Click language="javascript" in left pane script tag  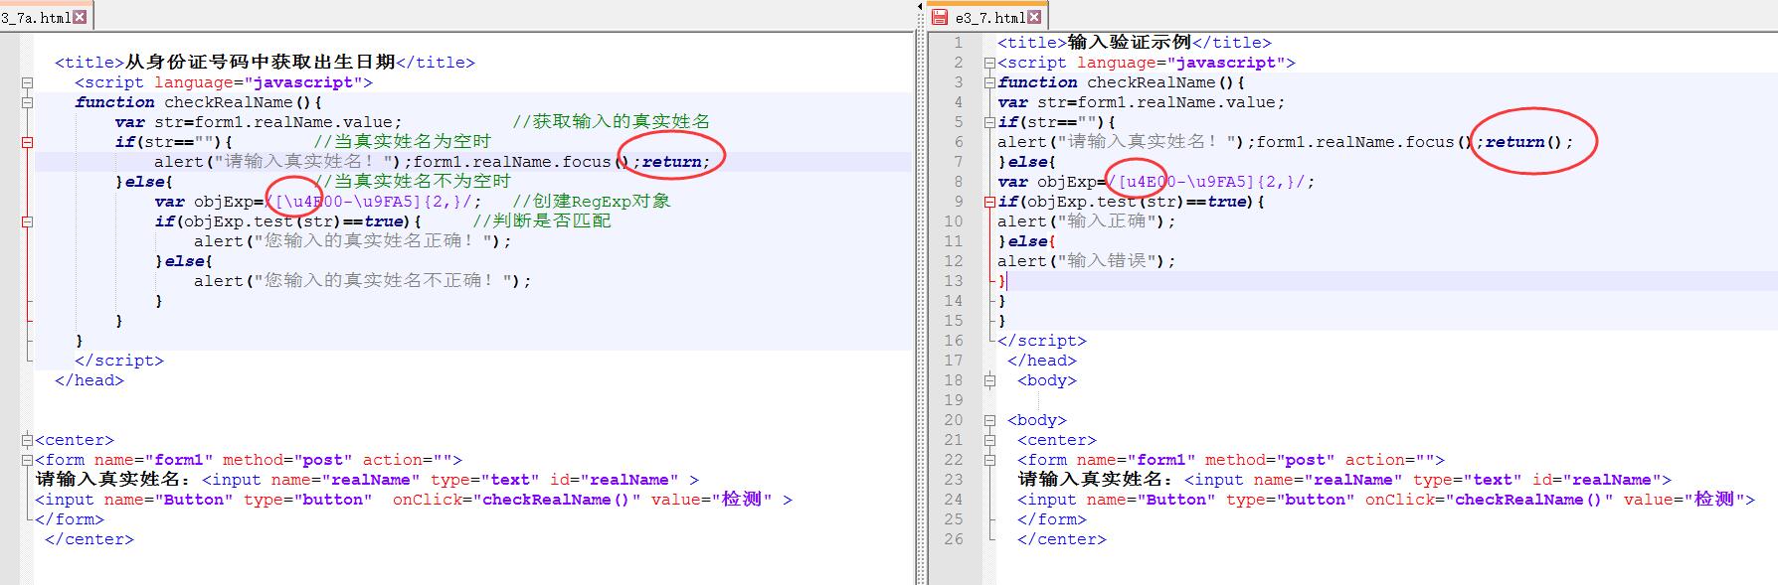tap(259, 82)
